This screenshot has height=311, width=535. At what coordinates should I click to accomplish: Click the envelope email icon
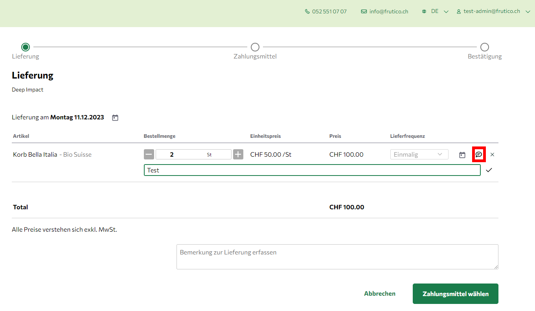pyautogui.click(x=364, y=11)
